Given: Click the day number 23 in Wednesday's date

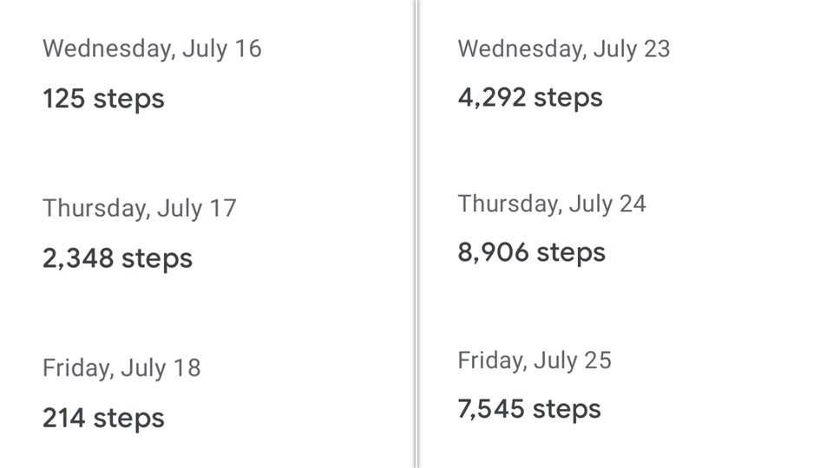Looking at the screenshot, I should (x=656, y=49).
